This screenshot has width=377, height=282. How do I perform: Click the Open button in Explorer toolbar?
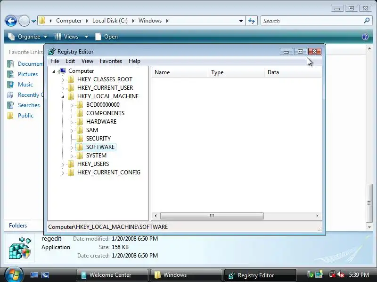point(107,37)
